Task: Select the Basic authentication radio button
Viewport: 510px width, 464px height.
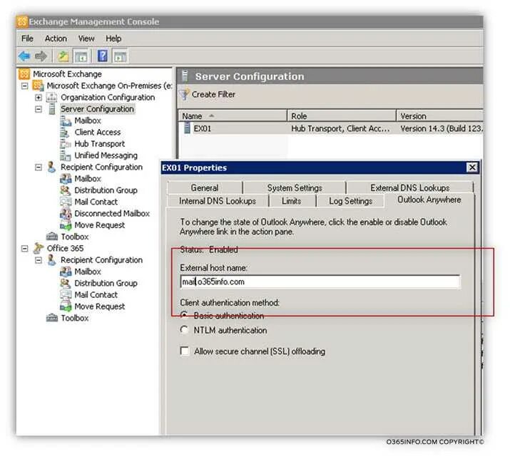Action: [184, 315]
